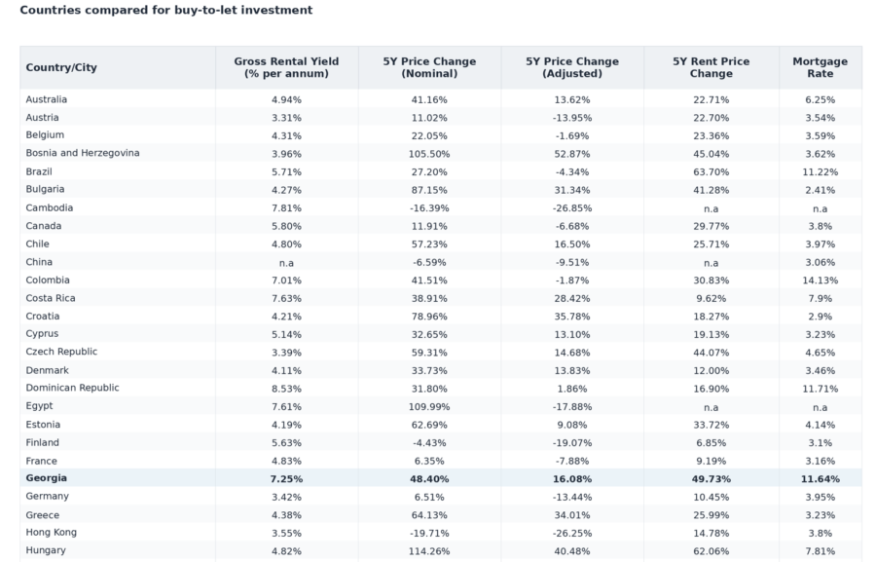Select the 5Y Price Change (Adjusted) header
Screen dimensions: 876x562
coord(572,67)
